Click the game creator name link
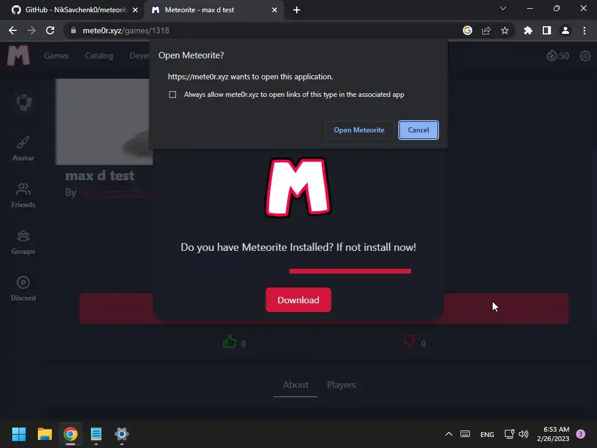 click(x=116, y=192)
